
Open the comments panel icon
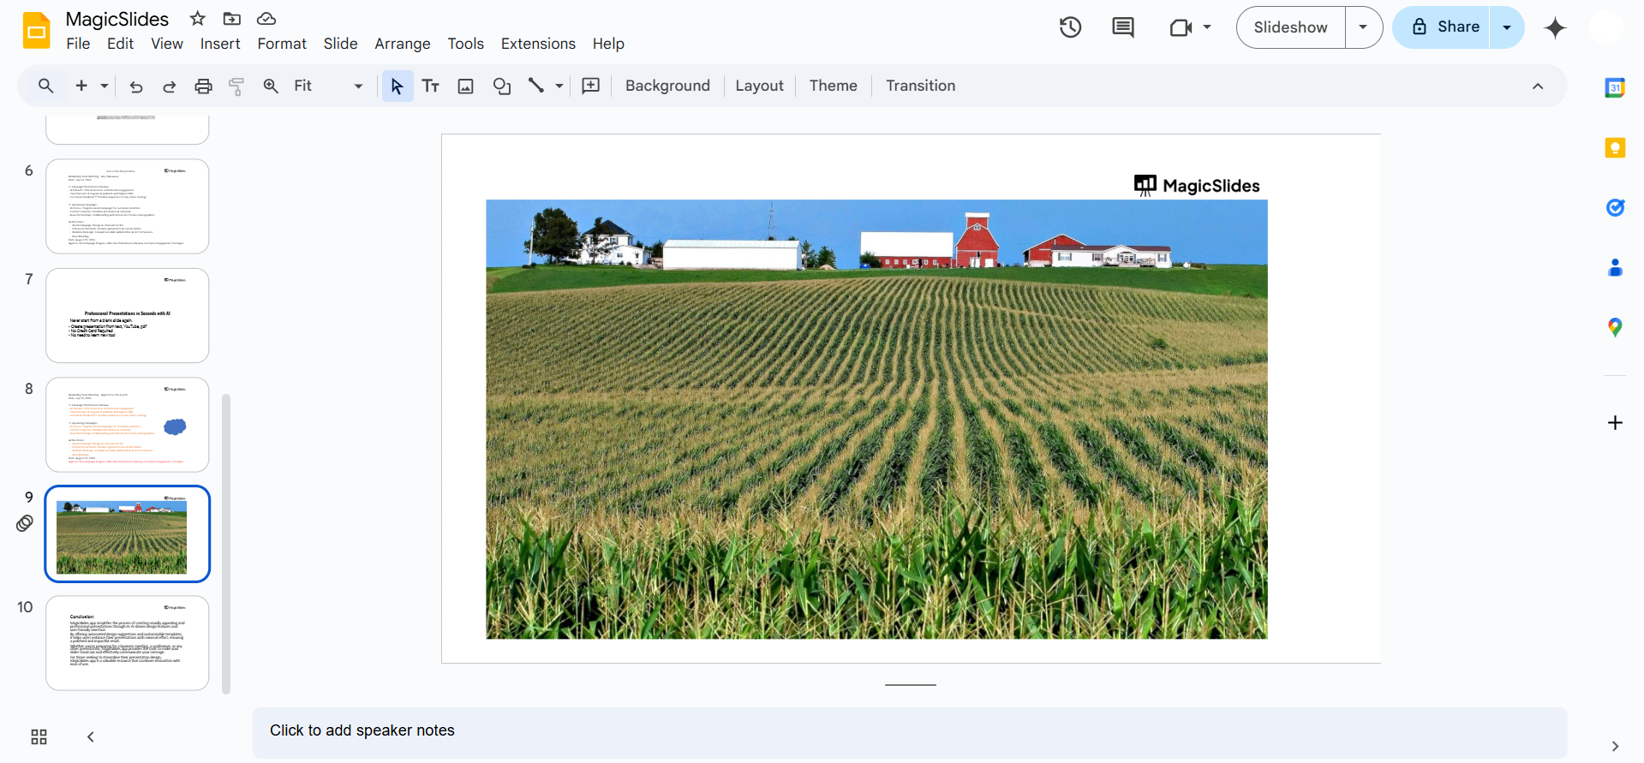[x=1122, y=27]
